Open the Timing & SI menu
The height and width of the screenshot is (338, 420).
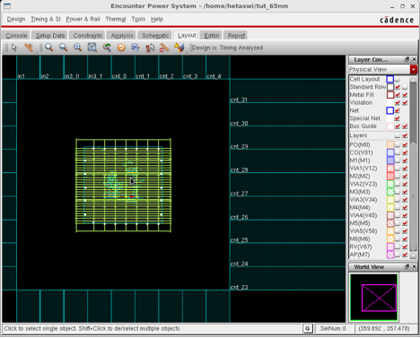pyautogui.click(x=46, y=19)
